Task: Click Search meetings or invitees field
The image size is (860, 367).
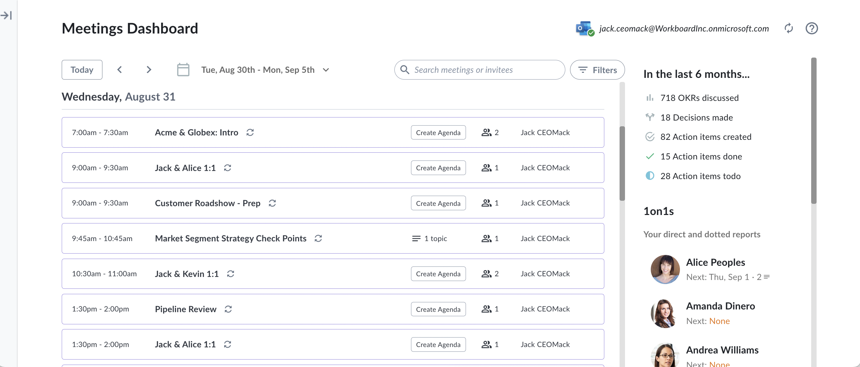Action: click(x=480, y=70)
